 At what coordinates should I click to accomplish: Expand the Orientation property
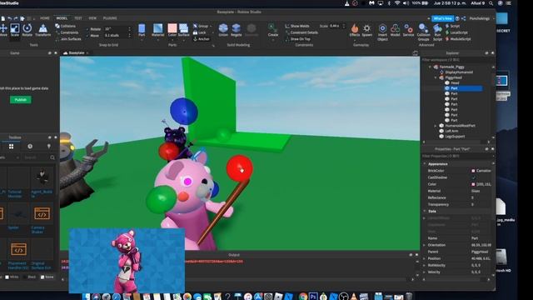[425, 245]
